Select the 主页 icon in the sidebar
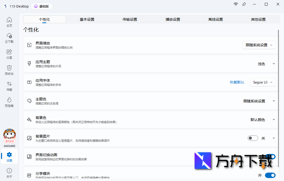Viewport: 284px width, 181px height. click(x=9, y=22)
